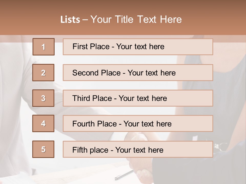
Task: Select the number 3 box
Action: (43, 98)
